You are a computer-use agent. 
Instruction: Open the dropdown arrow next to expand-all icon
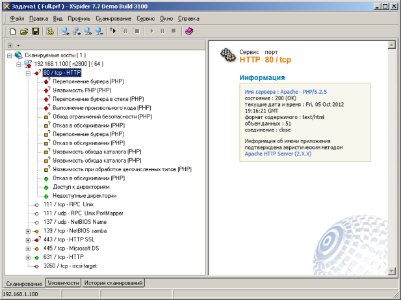18,46
